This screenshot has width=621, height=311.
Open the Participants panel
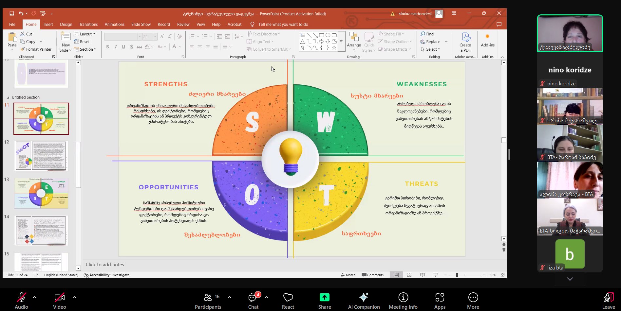(x=208, y=301)
